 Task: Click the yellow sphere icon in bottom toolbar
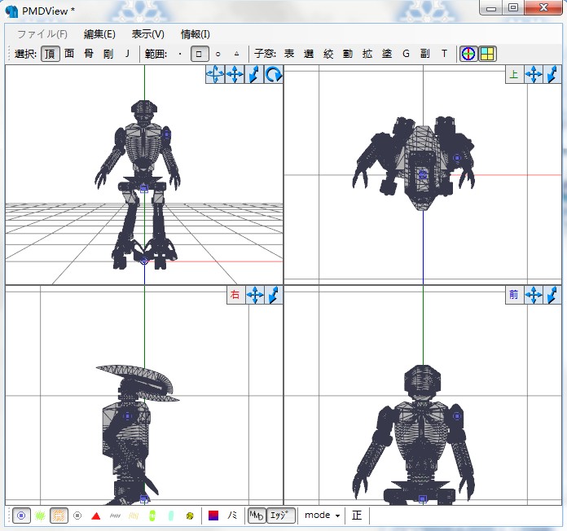click(190, 516)
